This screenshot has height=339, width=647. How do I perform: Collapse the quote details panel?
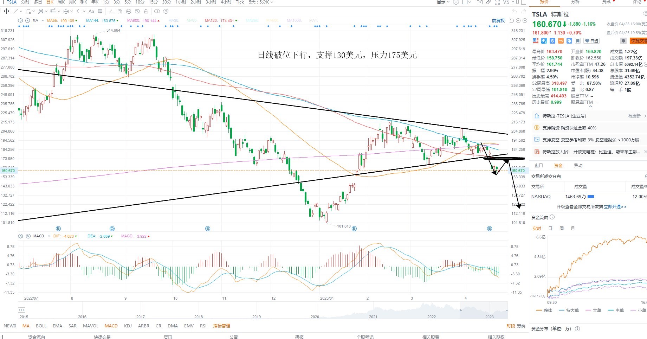tap(590, 106)
